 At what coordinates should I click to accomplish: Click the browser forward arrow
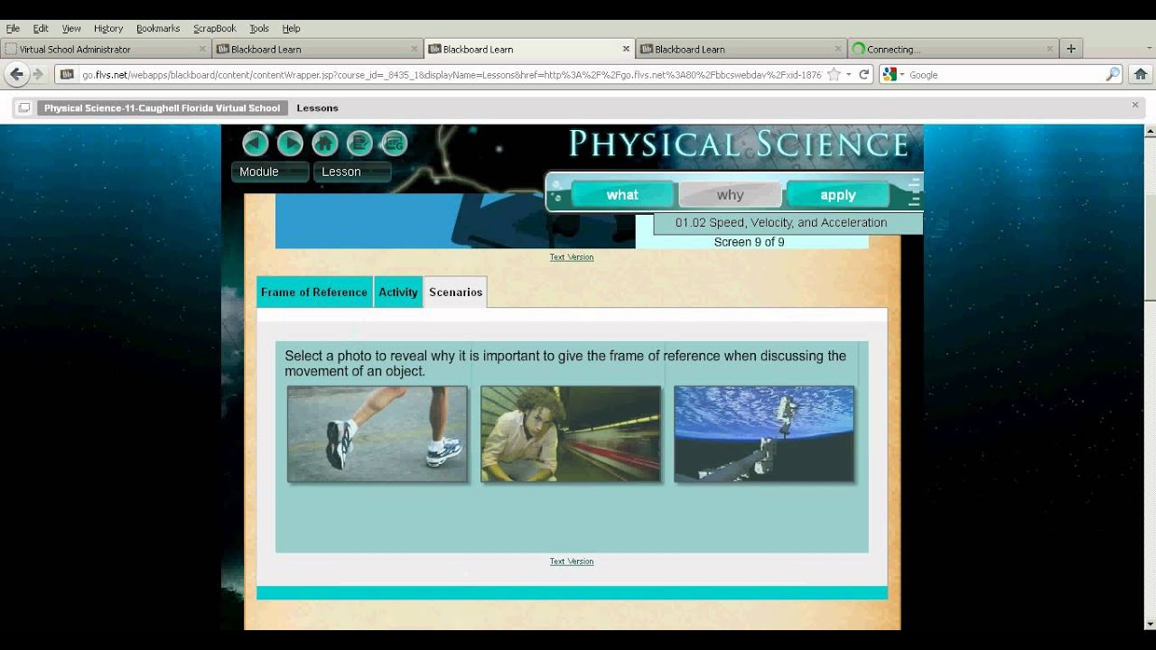(38, 74)
